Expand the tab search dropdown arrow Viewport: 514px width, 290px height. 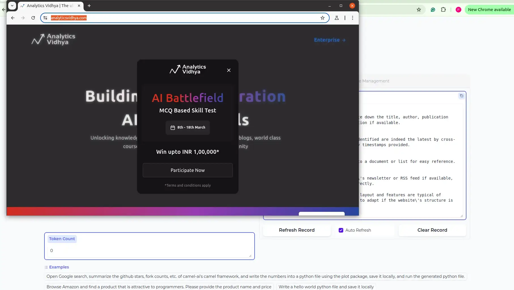click(x=12, y=6)
